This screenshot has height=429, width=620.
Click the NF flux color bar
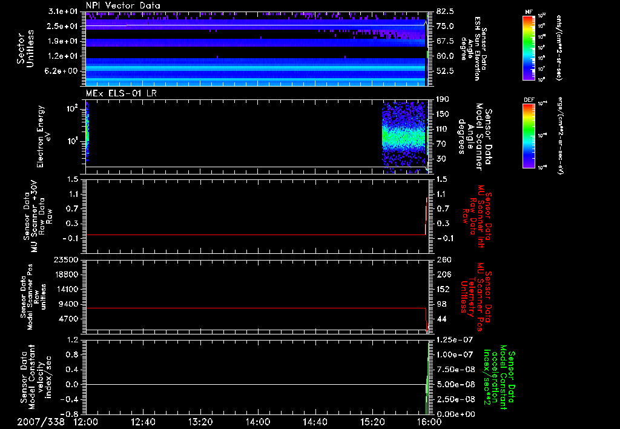point(529,47)
